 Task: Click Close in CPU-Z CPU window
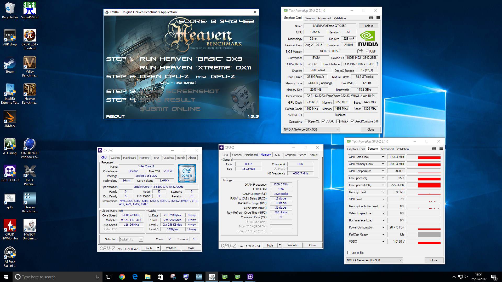(x=191, y=248)
